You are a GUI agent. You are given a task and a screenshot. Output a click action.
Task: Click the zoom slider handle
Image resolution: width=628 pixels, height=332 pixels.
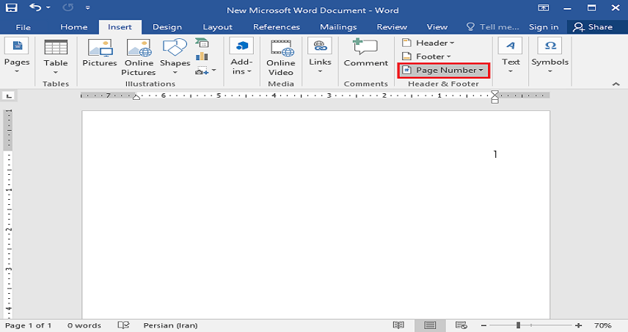tap(518, 325)
